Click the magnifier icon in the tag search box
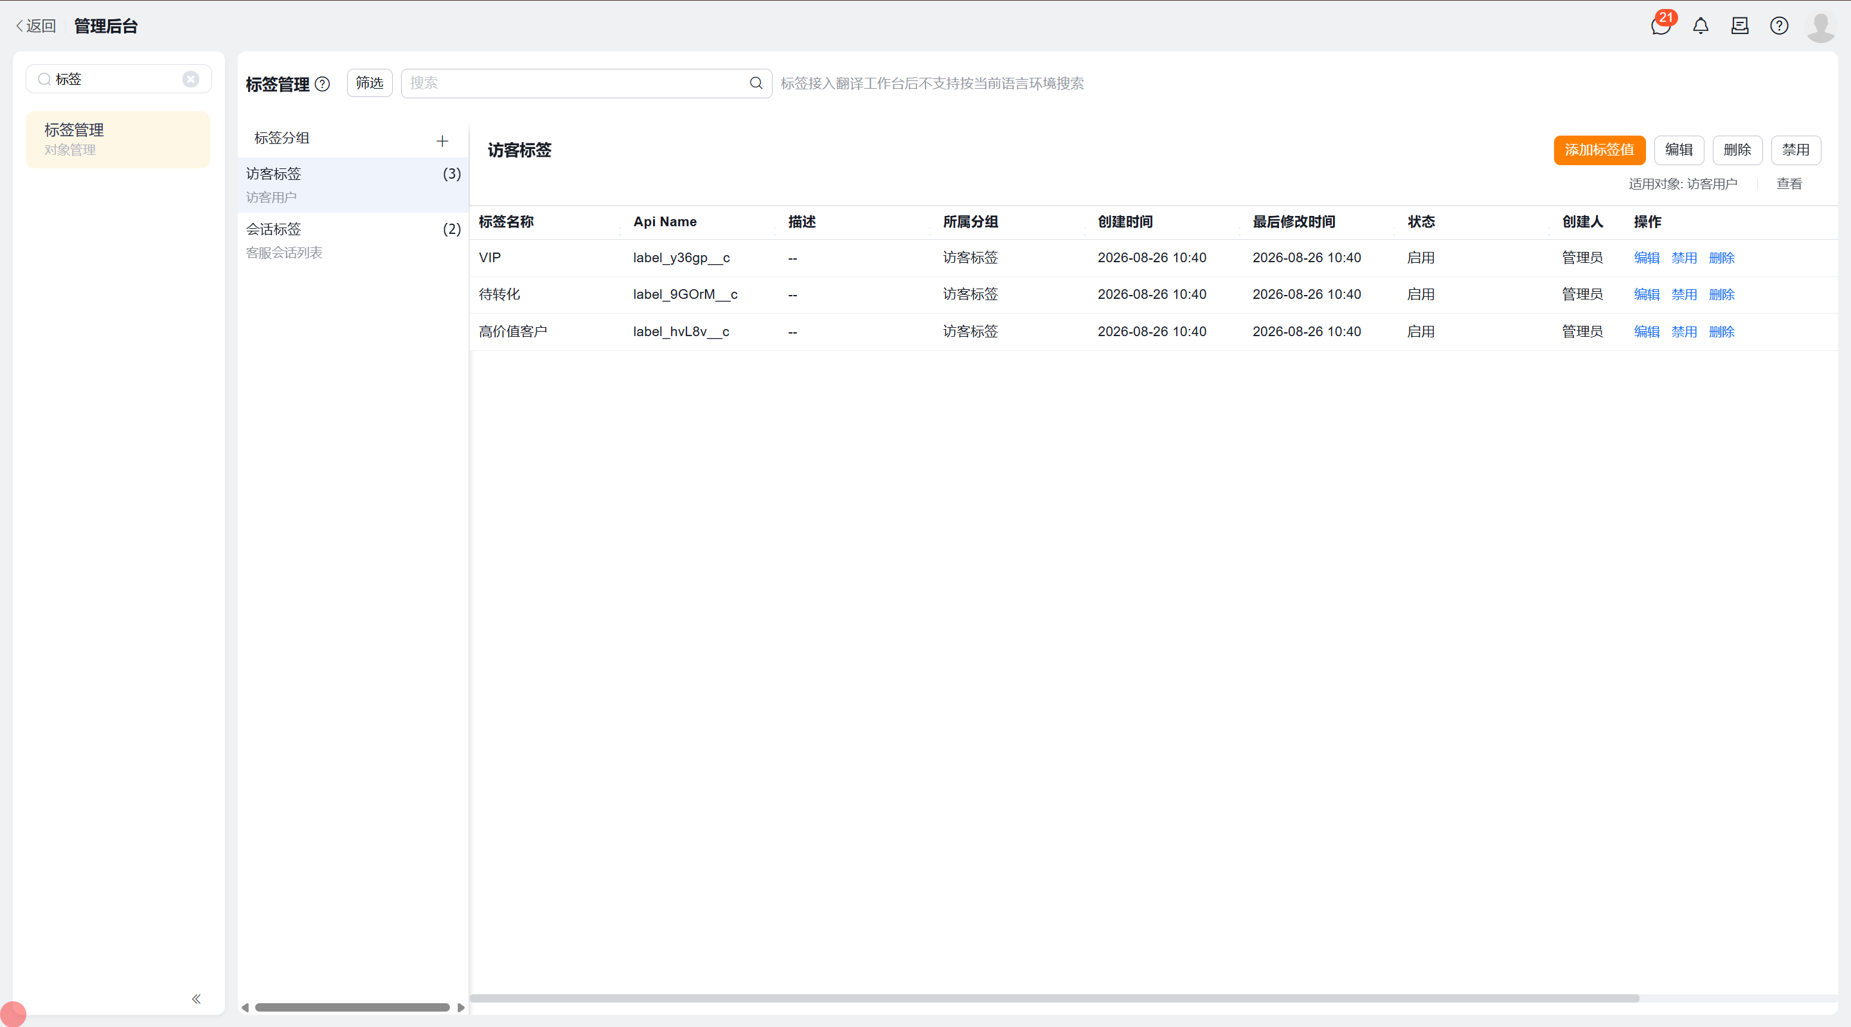This screenshot has height=1027, width=1851. [756, 84]
